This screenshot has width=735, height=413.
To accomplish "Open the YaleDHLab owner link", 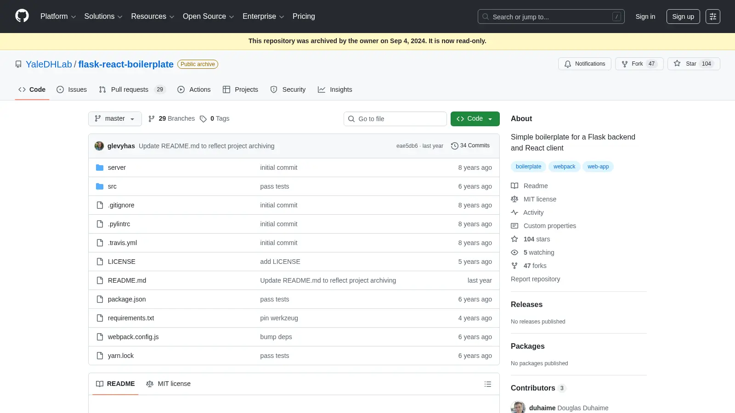I will (x=49, y=64).
